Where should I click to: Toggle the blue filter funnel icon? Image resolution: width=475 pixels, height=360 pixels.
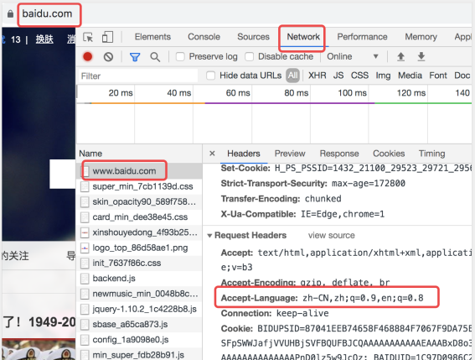135,57
